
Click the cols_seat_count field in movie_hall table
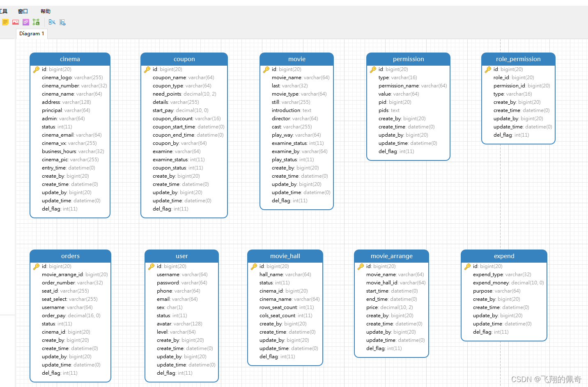click(286, 316)
